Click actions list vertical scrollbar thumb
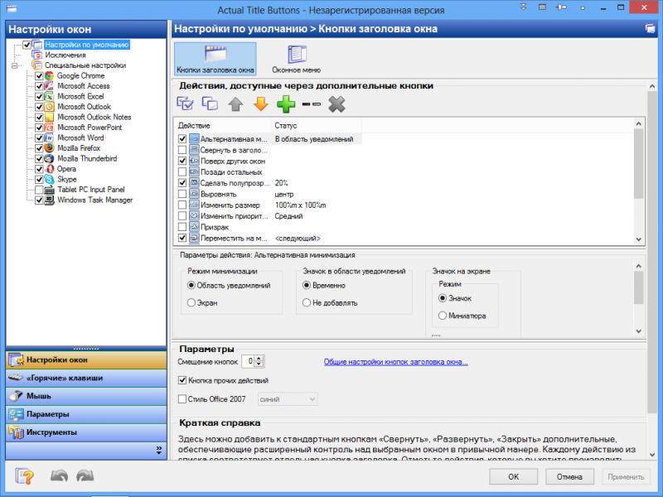Viewport: 663px width, 497px height. pyautogui.click(x=638, y=163)
